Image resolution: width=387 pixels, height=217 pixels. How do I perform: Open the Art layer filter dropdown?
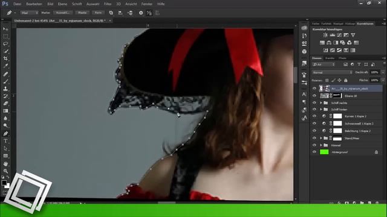[x=324, y=64]
